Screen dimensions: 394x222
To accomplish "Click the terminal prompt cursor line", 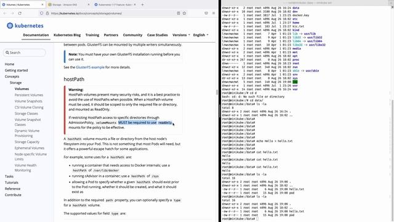I will [x=240, y=219].
